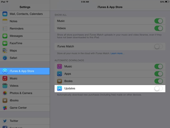Open Reminders settings

point(25,29)
